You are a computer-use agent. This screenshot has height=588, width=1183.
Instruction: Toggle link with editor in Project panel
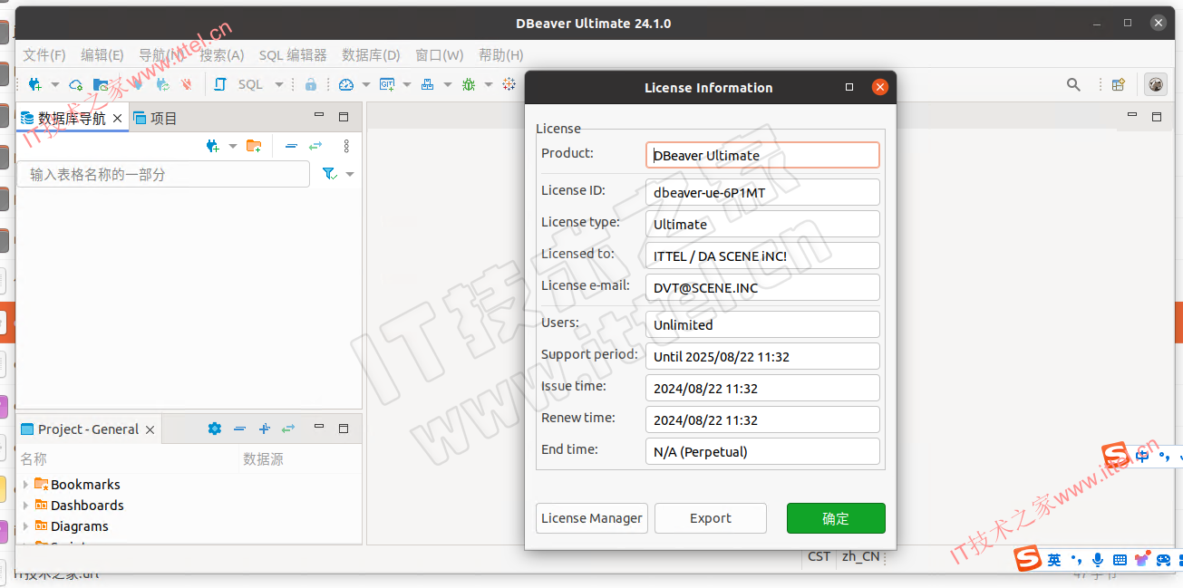click(x=288, y=429)
